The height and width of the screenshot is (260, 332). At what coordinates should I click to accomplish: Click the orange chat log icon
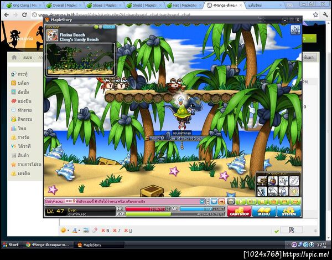(x=221, y=201)
